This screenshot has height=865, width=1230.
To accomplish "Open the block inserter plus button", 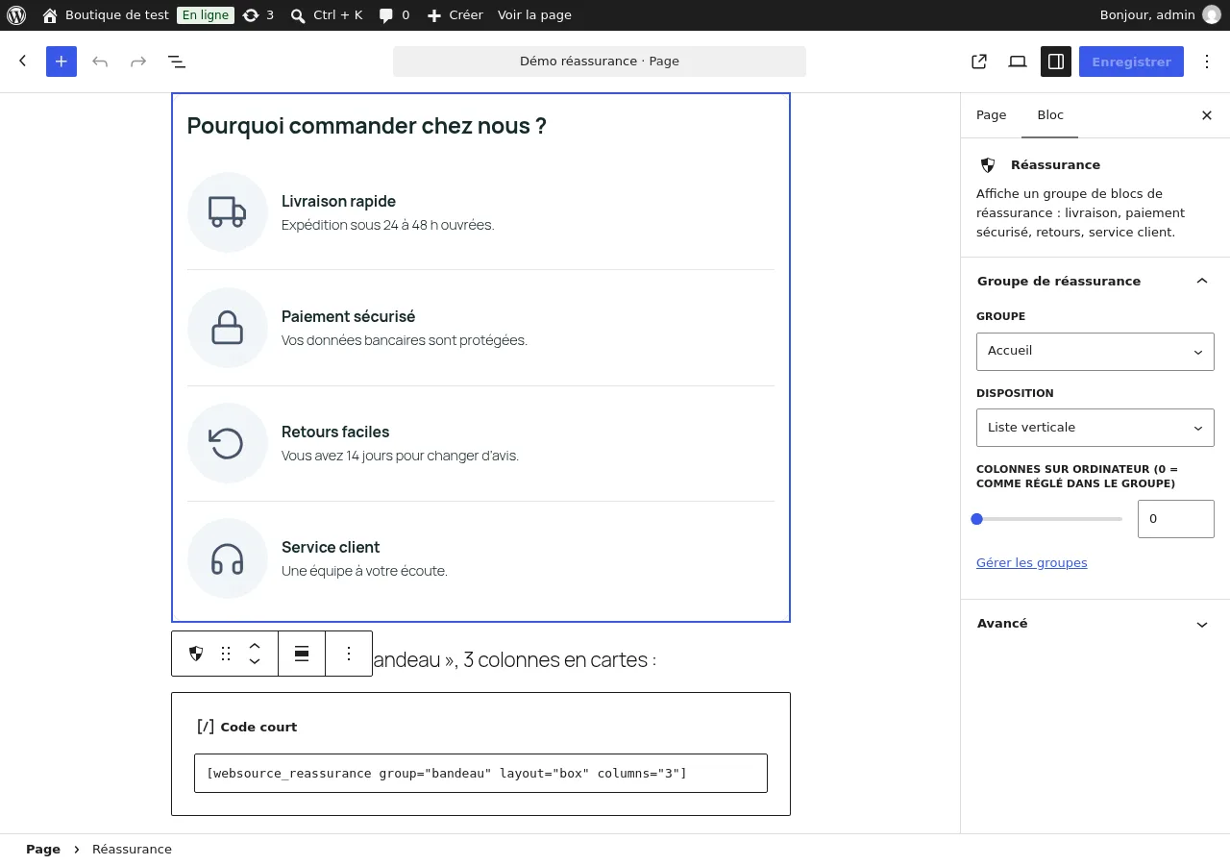I will pyautogui.click(x=61, y=62).
